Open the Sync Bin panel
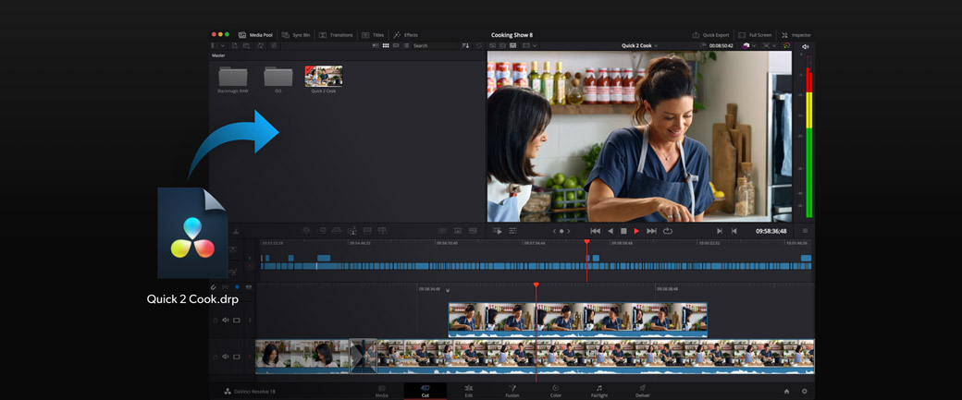Image resolution: width=962 pixels, height=400 pixels. pos(296,35)
